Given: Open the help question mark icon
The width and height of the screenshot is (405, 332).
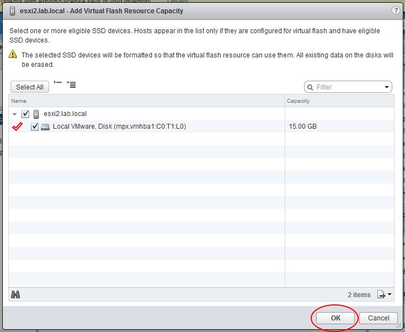Looking at the screenshot, I should coord(396,10).
